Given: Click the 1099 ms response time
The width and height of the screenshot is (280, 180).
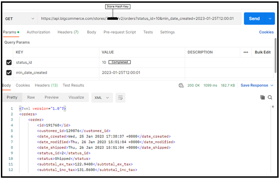Looking at the screenshot, I should click(x=210, y=85).
